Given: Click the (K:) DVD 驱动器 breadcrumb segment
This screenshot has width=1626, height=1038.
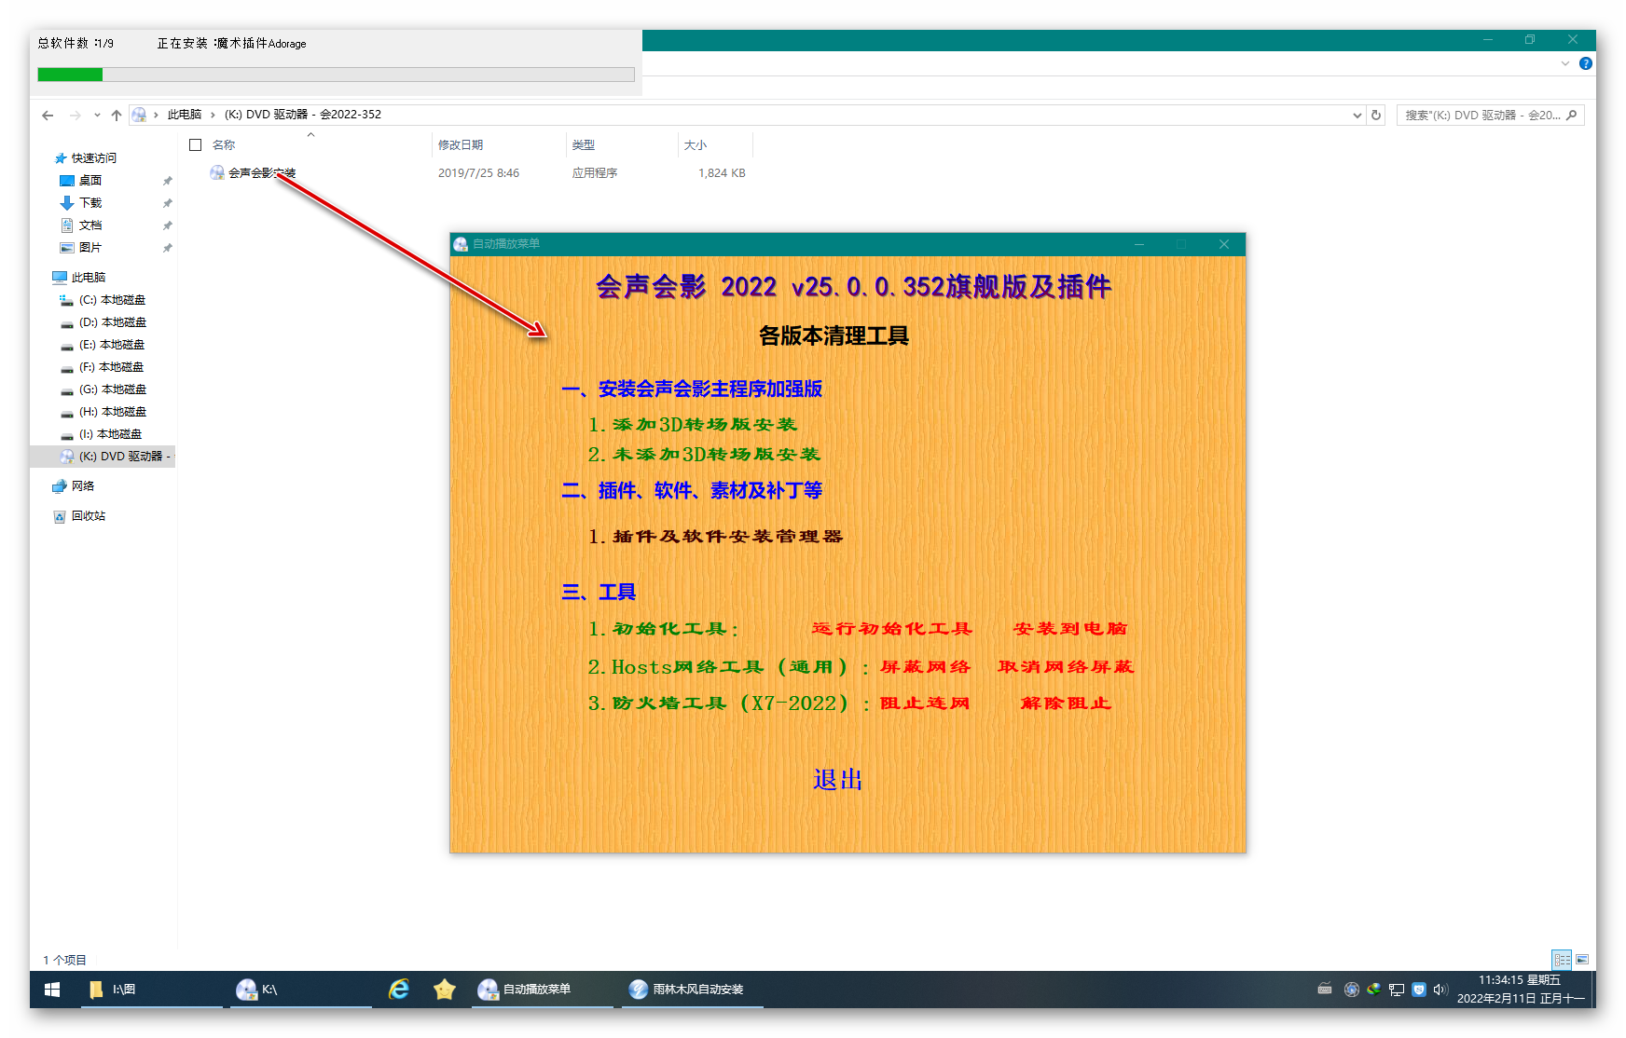Looking at the screenshot, I should (303, 115).
